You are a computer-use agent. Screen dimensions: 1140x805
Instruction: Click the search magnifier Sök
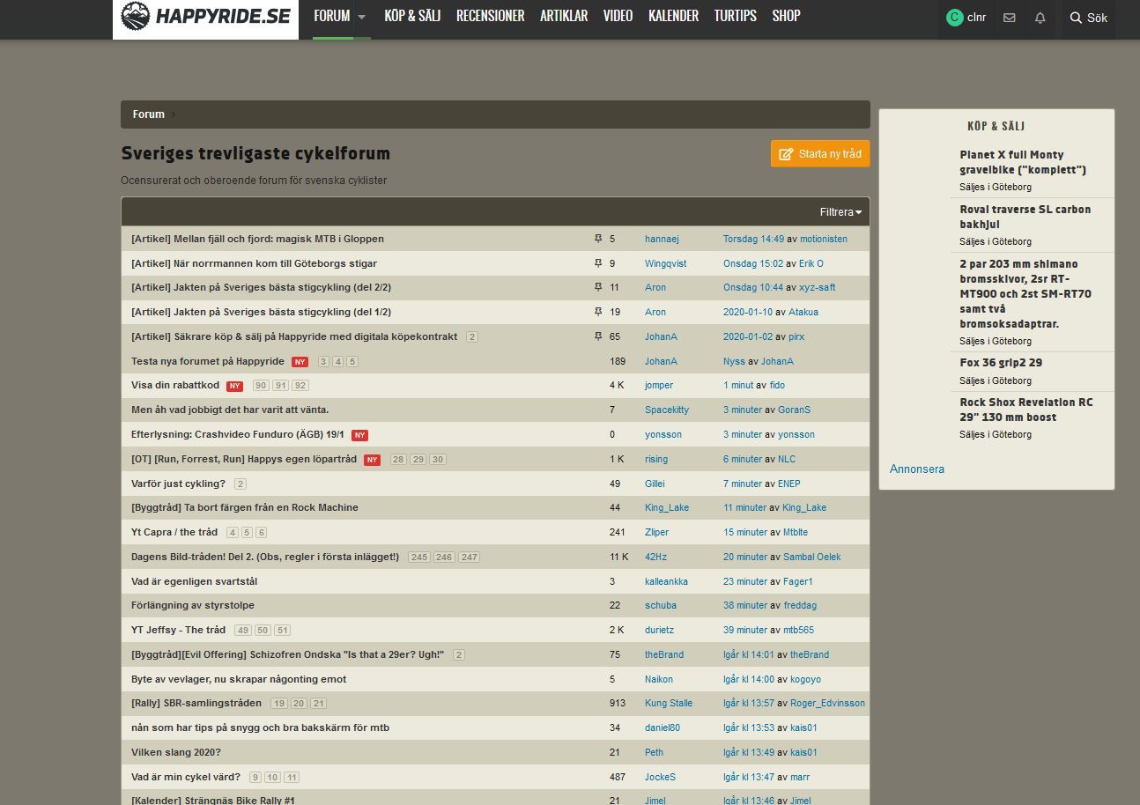coord(1088,18)
